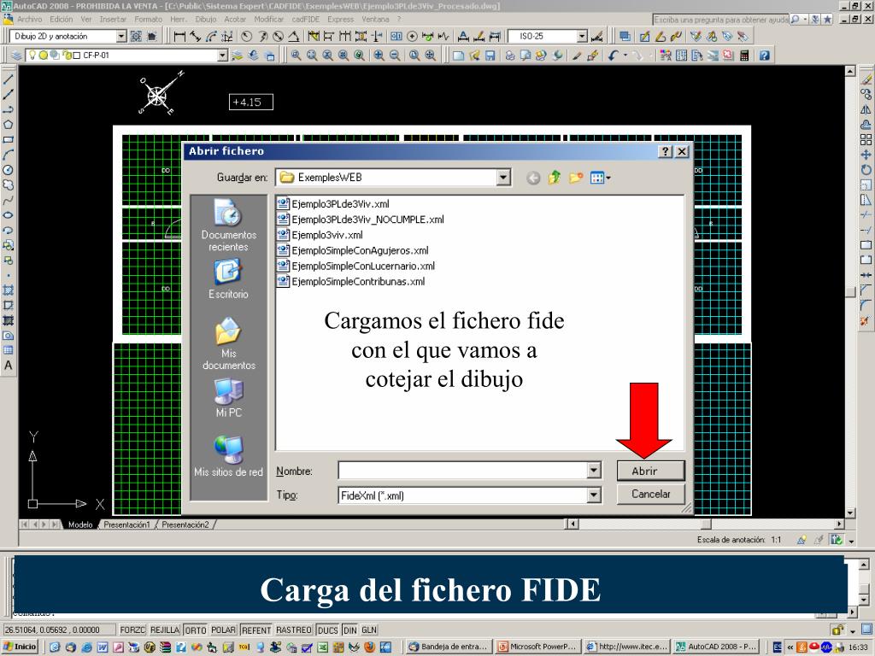This screenshot has height=656, width=875.
Task: Open Documentos recientes in places bar
Action: (x=229, y=225)
